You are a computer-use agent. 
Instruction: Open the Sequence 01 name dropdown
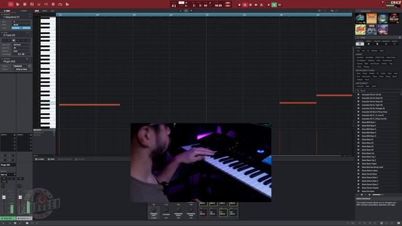16,17
